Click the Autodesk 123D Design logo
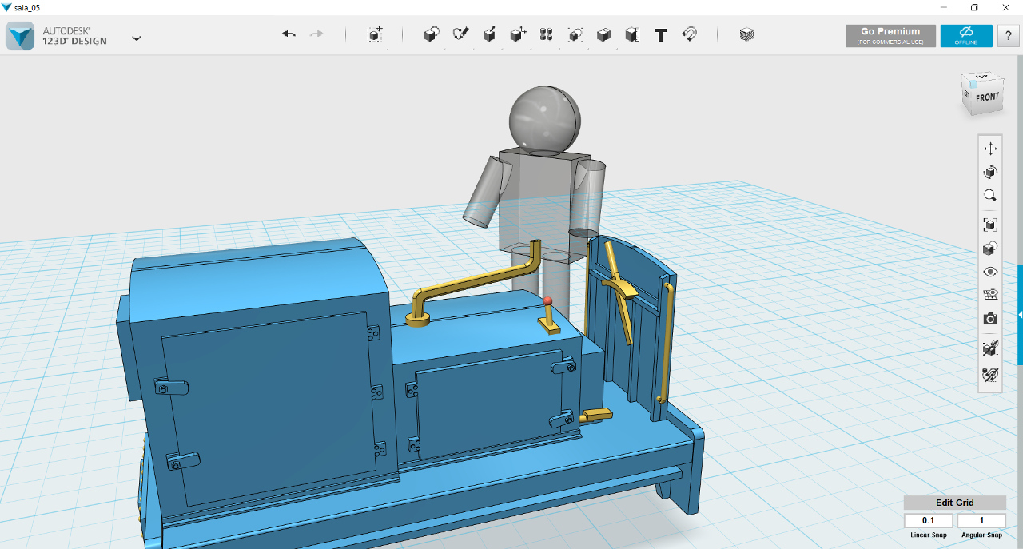This screenshot has width=1023, height=549. pyautogui.click(x=20, y=36)
